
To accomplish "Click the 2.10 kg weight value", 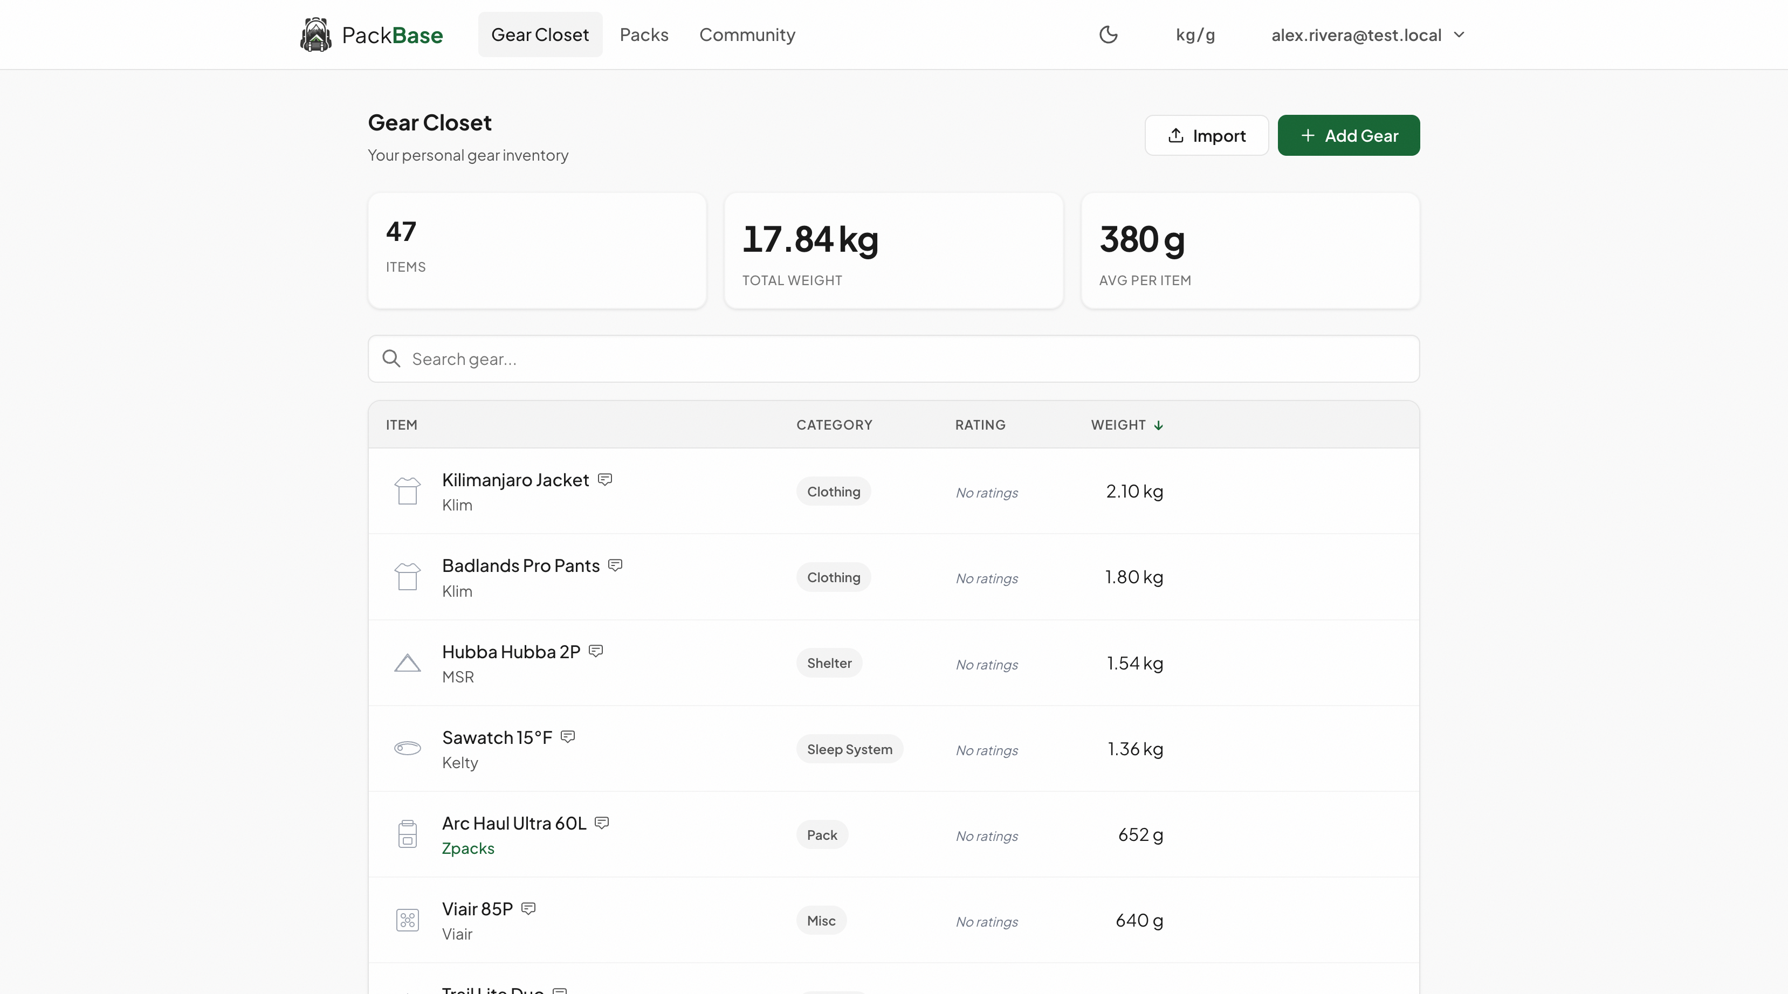I will (1134, 492).
